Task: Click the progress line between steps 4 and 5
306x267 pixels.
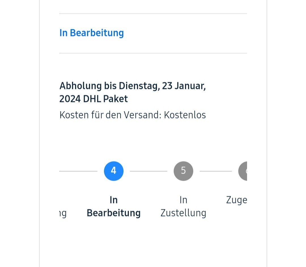Action: 148,171
